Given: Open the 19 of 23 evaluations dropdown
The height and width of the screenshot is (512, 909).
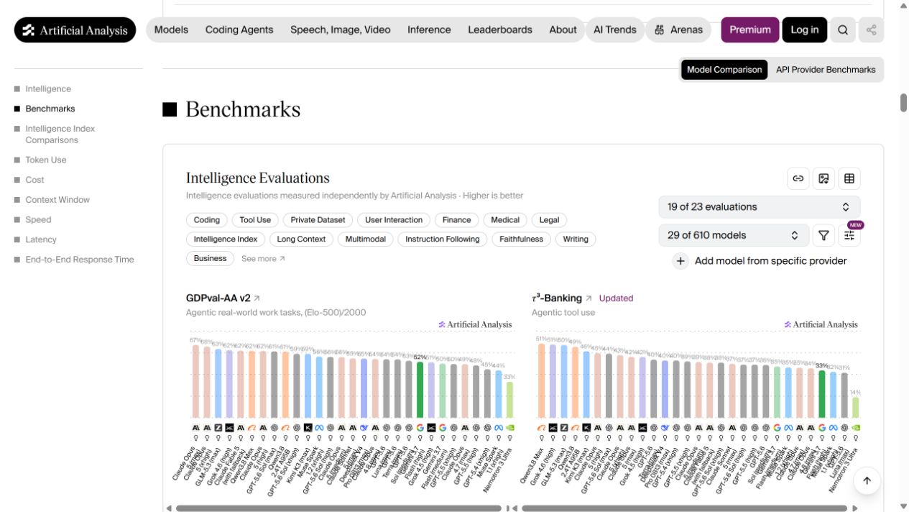Looking at the screenshot, I should pyautogui.click(x=760, y=207).
